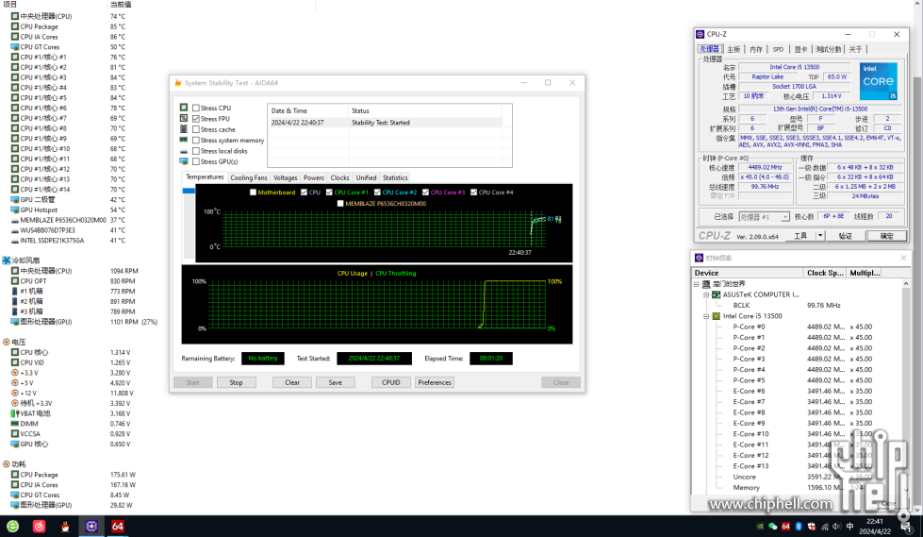Screen dimensions: 923x537
Task: Collapse the ASUSTeK COMPUTER tree node
Action: point(706,294)
